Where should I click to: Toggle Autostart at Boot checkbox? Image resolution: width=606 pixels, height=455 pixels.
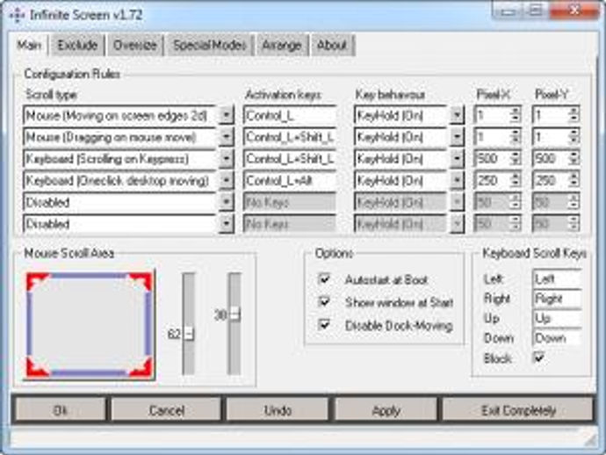324,279
